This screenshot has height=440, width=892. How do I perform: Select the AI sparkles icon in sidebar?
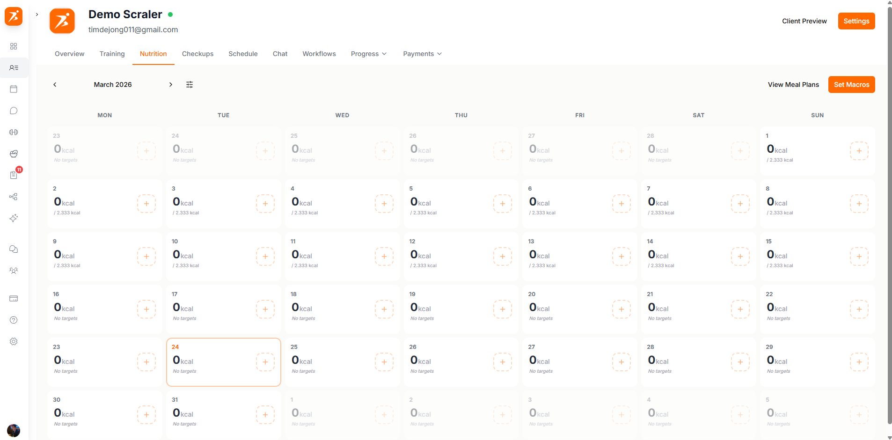coord(14,218)
